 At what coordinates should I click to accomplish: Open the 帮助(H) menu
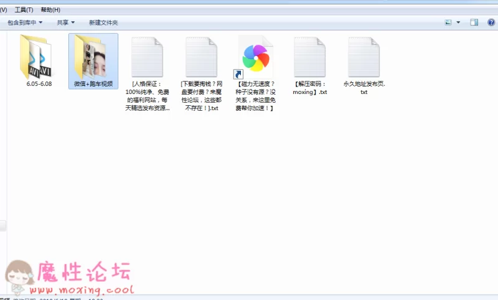(x=50, y=10)
